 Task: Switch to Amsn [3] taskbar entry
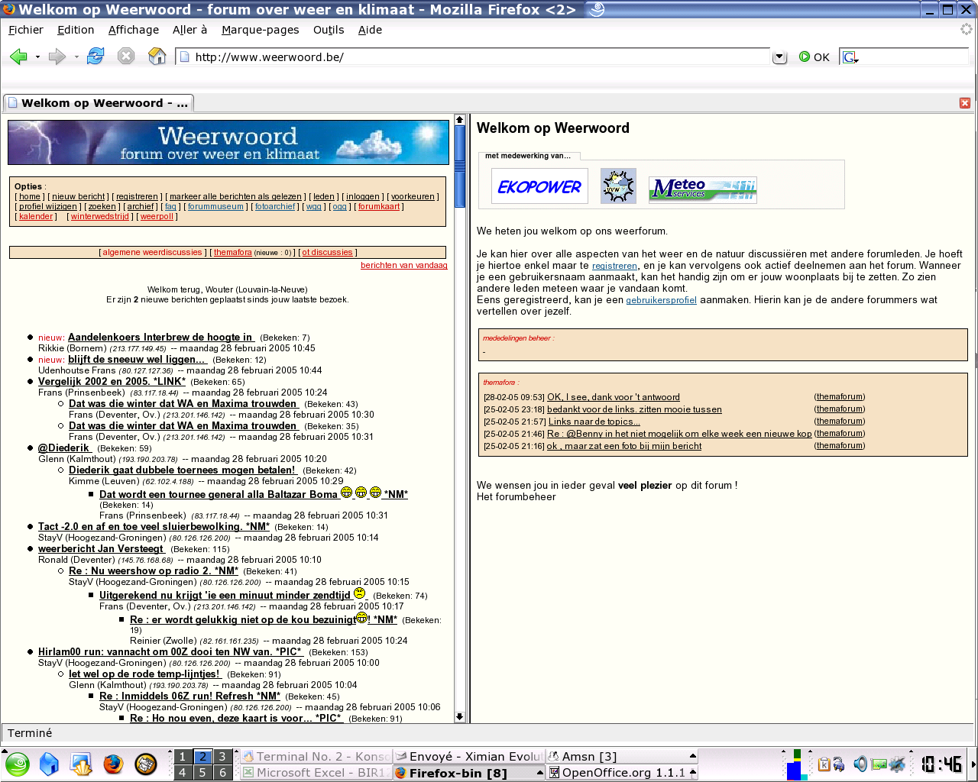point(622,757)
